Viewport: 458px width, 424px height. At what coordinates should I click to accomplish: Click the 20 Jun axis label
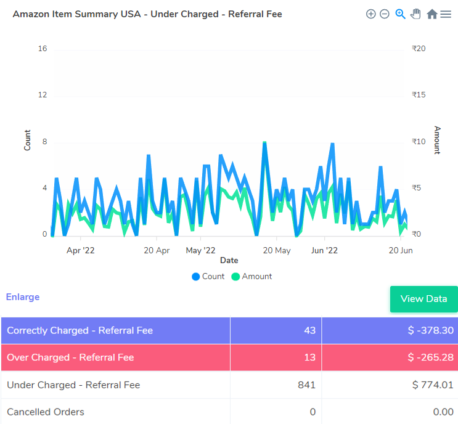click(x=401, y=251)
